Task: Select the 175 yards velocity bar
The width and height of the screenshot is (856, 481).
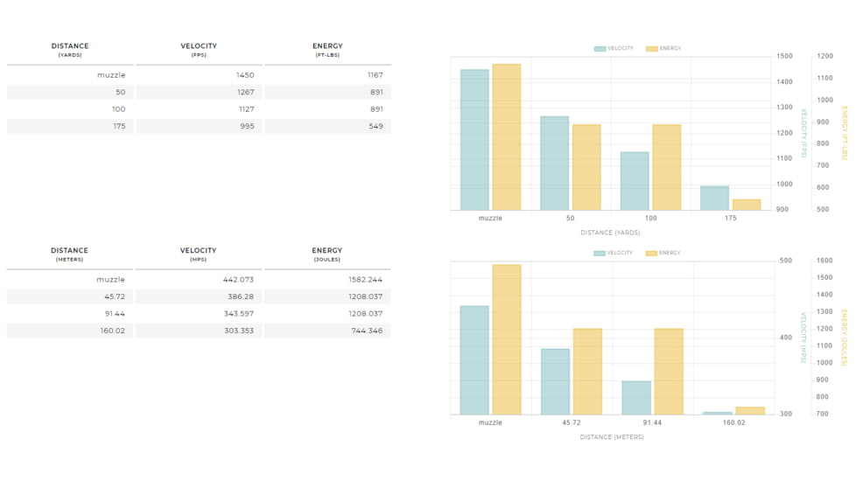Action: tap(714, 198)
